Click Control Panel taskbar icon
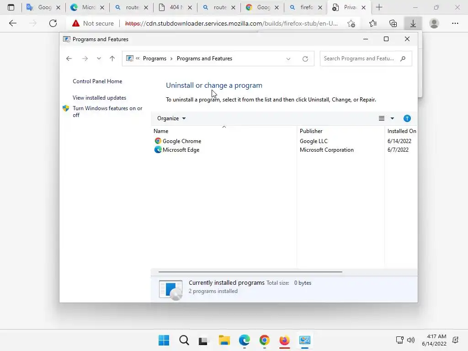 (x=305, y=340)
